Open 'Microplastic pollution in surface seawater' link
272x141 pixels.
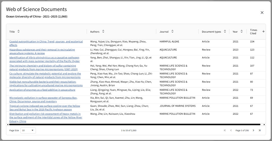pyautogui.click(x=43, y=100)
